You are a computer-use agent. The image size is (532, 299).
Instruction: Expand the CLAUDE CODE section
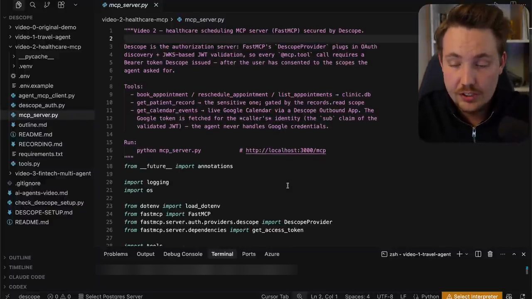(27, 277)
